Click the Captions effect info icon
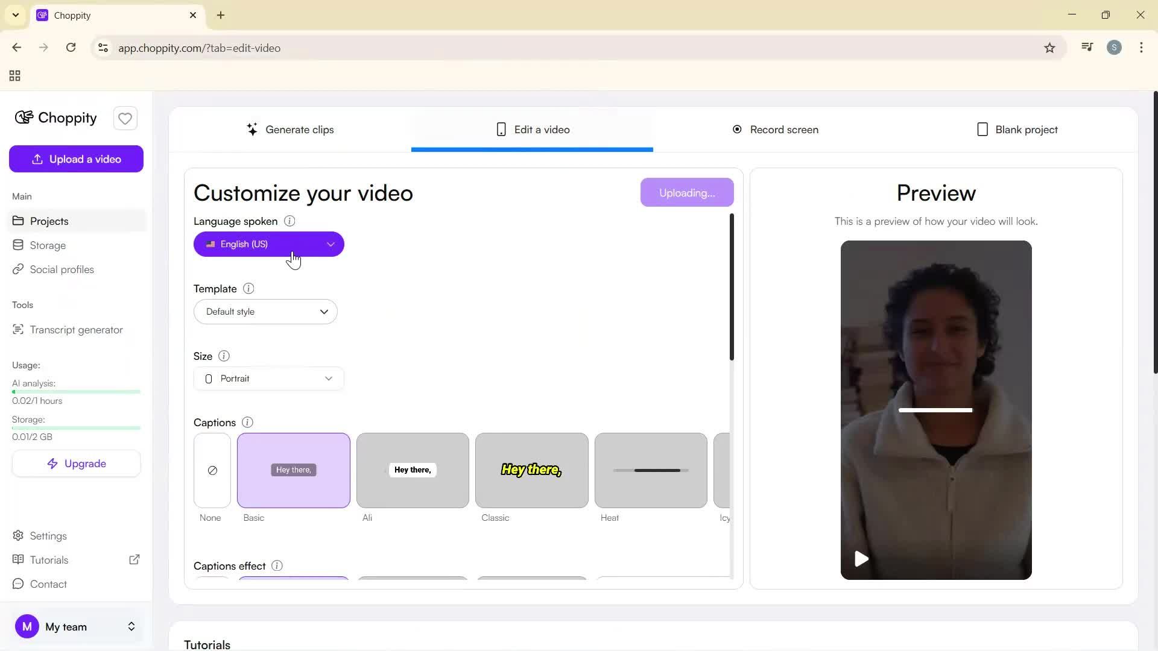The image size is (1158, 651). [x=276, y=565]
